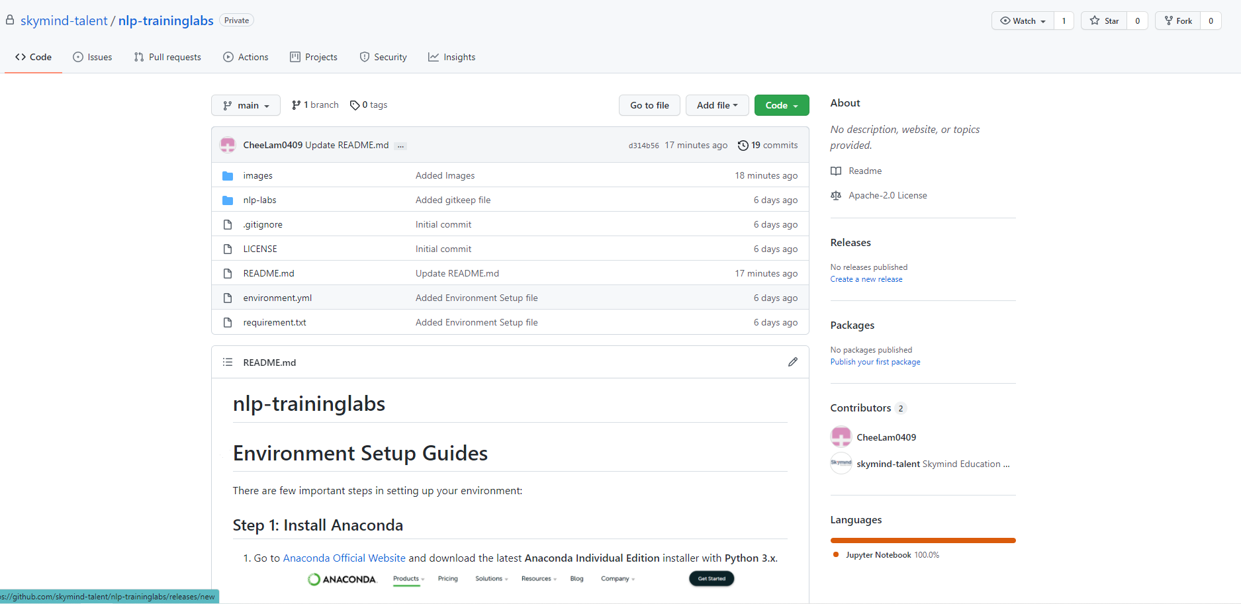Open the stargazers count 0
This screenshot has height=604, width=1241.
(1138, 21)
